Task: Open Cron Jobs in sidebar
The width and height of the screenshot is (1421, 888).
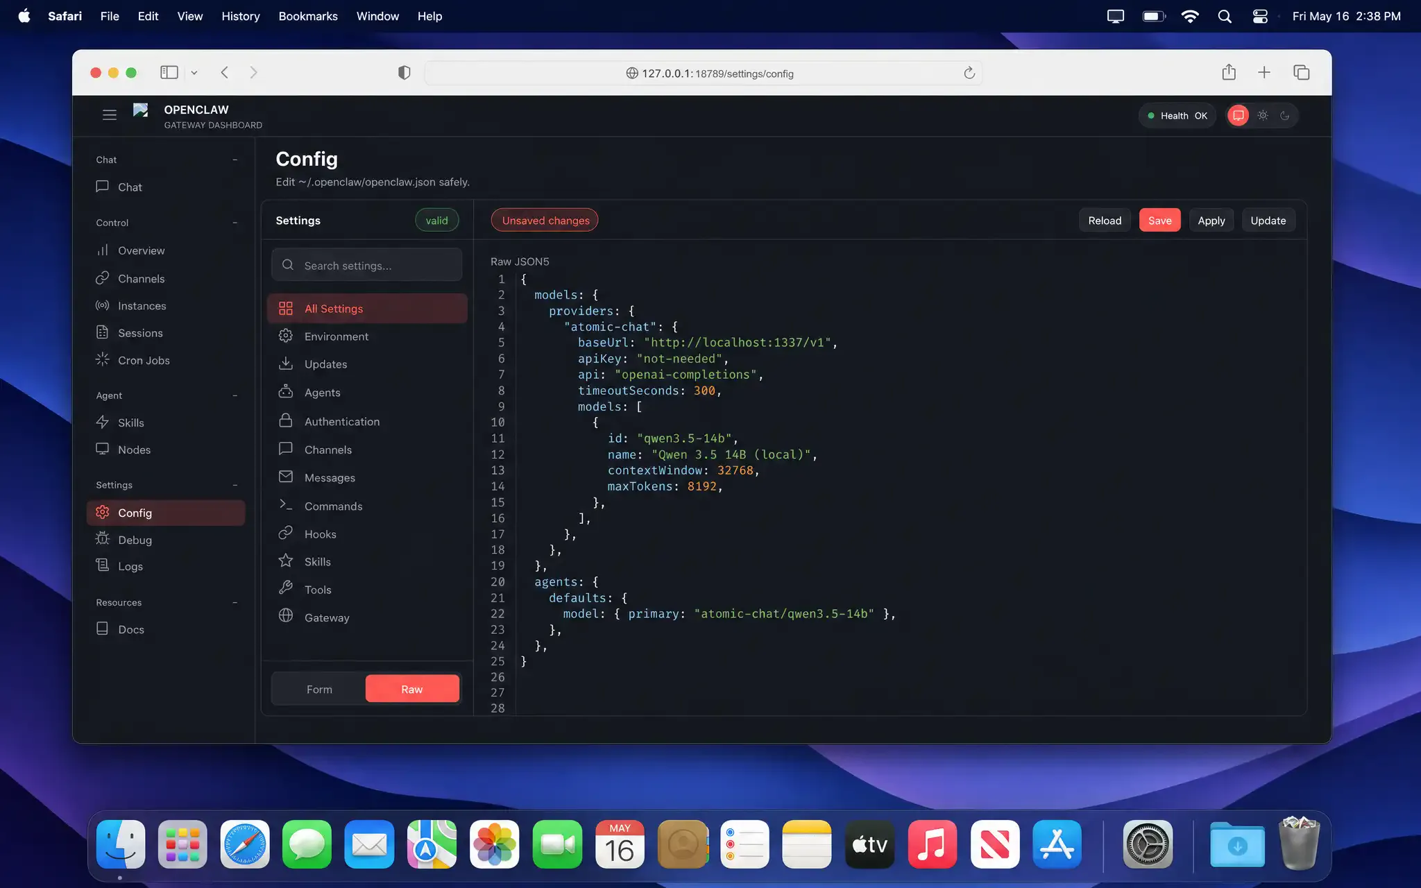Action: (166, 360)
